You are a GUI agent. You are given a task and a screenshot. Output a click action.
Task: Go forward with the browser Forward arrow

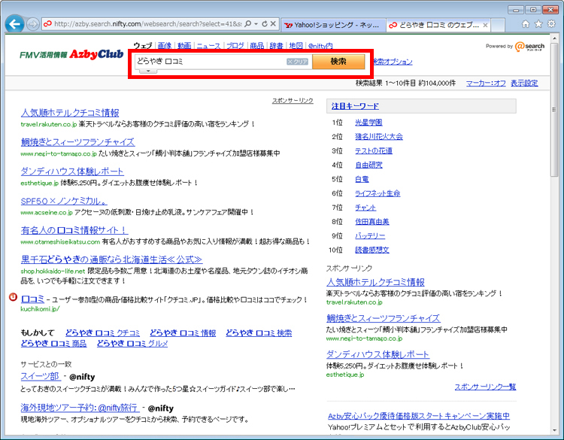pyautogui.click(x=33, y=24)
